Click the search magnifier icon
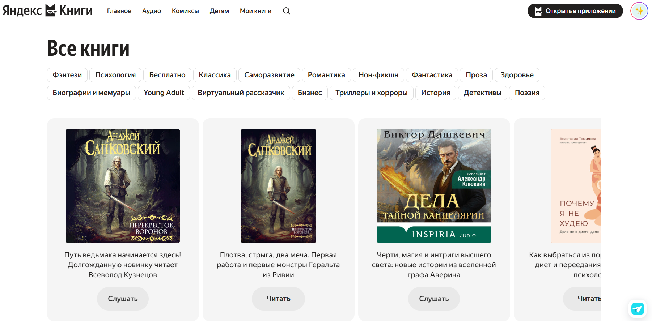 (287, 11)
